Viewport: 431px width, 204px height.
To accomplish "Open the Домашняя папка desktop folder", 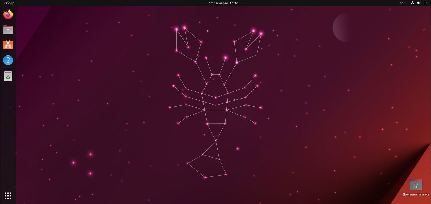I will [x=416, y=188].
